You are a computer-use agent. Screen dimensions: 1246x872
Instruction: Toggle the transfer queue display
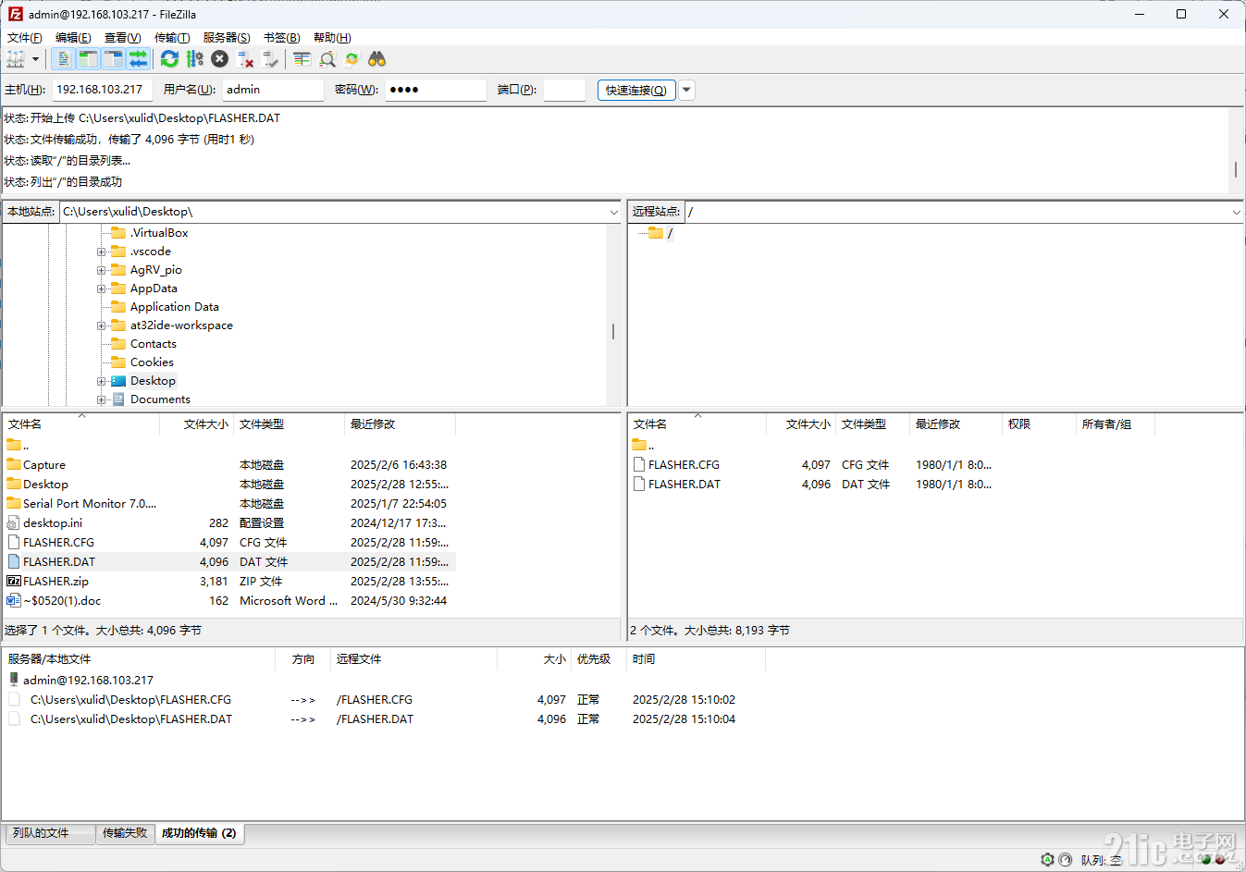138,59
